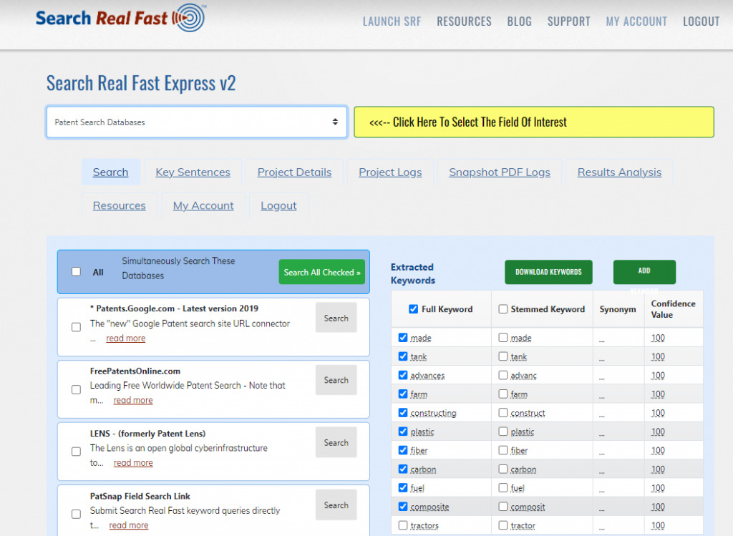Click the FreePatentsOnline.com title
Screen dimensions: 733x536
click(135, 371)
